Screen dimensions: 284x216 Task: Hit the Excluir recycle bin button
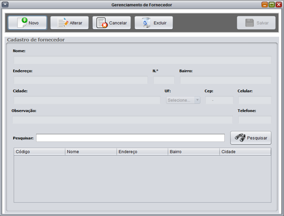pyautogui.click(x=154, y=23)
